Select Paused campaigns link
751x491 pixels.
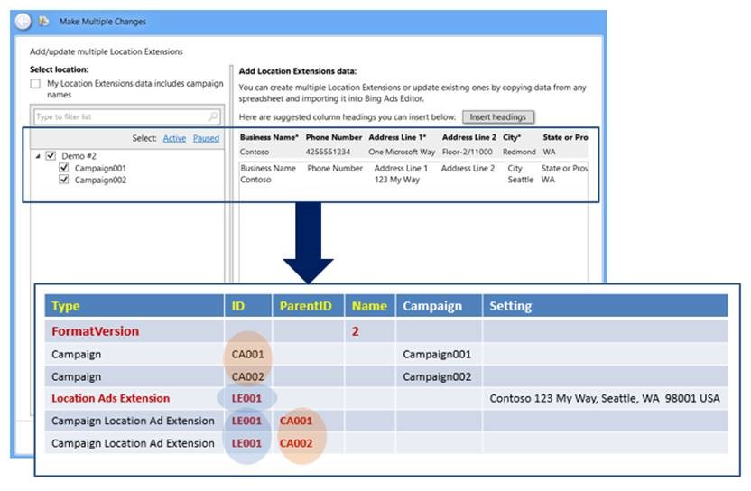tap(206, 138)
